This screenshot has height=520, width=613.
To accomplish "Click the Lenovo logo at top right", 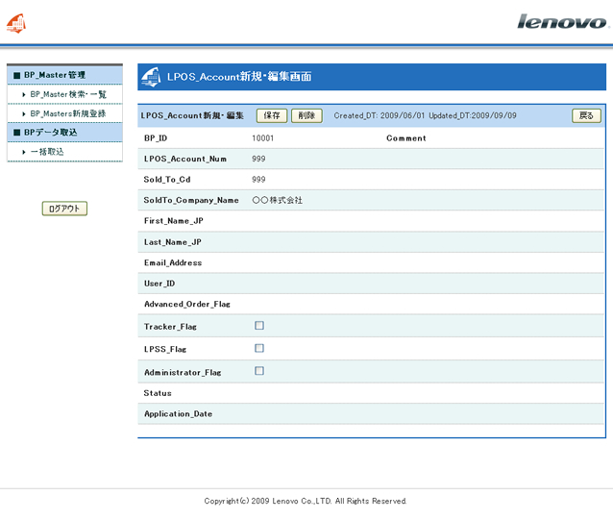I will coord(562,21).
